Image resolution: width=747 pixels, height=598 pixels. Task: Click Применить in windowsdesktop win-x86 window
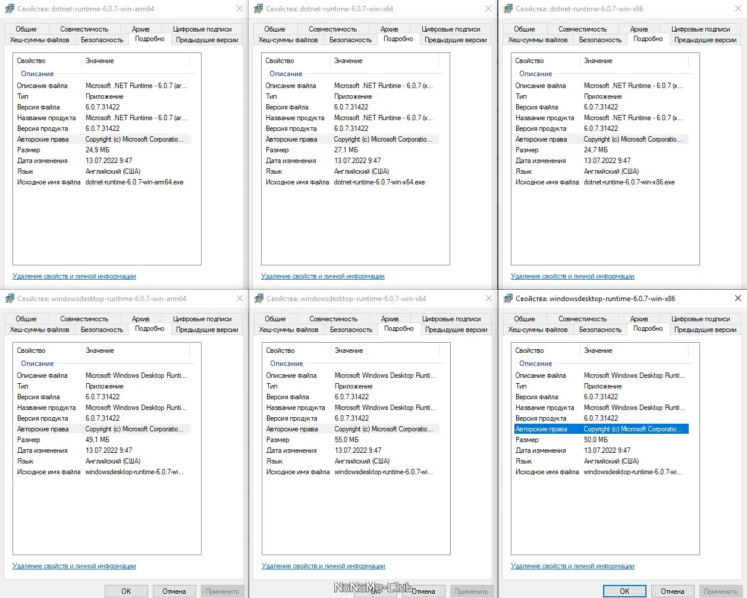tap(721, 591)
